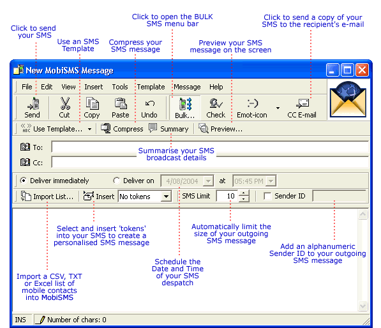This screenshot has width=381, height=328.
Task: Click the Paste clipboard icon
Action: (x=121, y=103)
